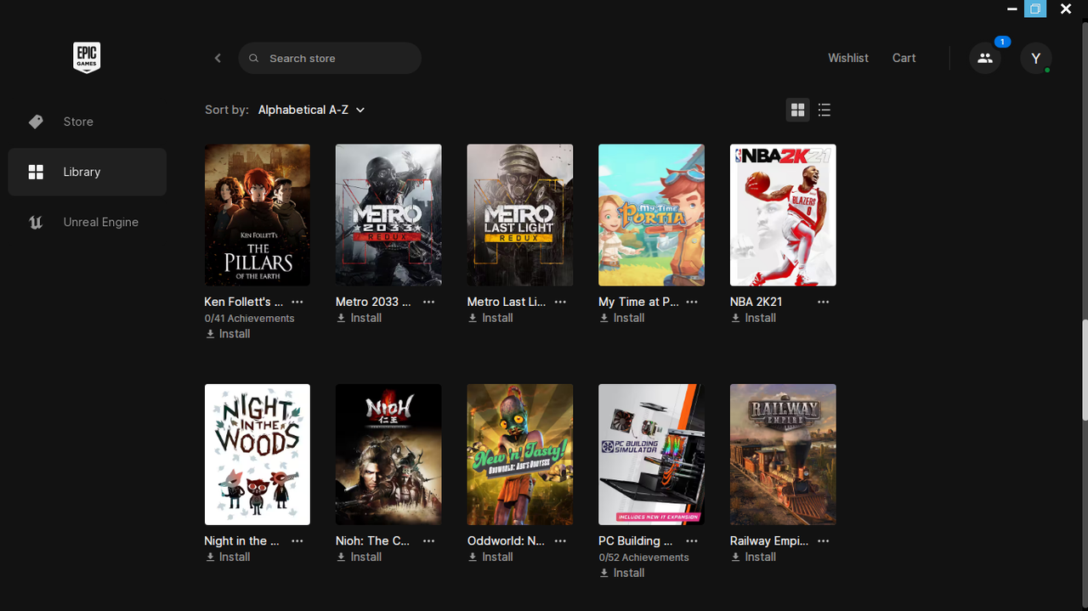Select Metro 2033 Redux cover art
Screen dimensions: 1088x611
(x=388, y=215)
